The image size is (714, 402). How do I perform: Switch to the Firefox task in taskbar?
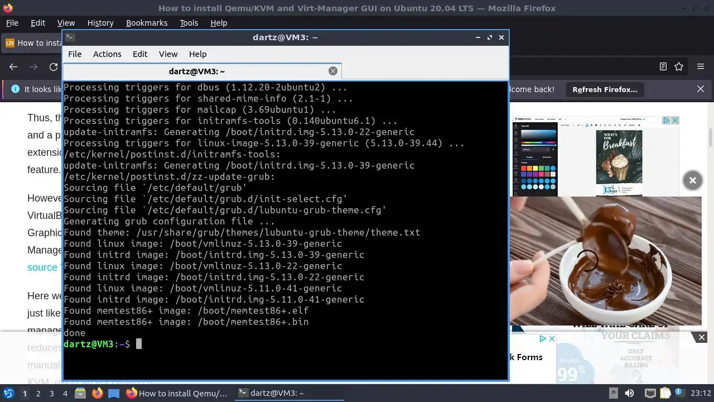[x=177, y=393]
